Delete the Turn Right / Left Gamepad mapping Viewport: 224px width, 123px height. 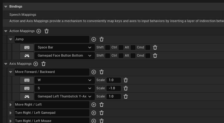pyautogui.click(x=101, y=113)
